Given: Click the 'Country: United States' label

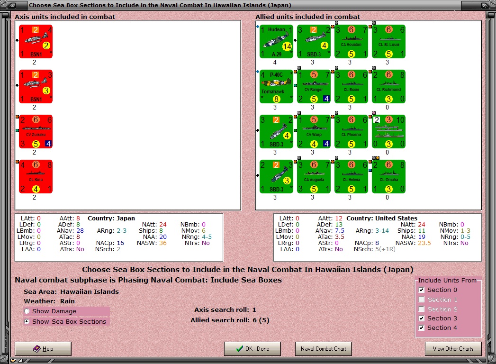Looking at the screenshot, I should coord(382,218).
